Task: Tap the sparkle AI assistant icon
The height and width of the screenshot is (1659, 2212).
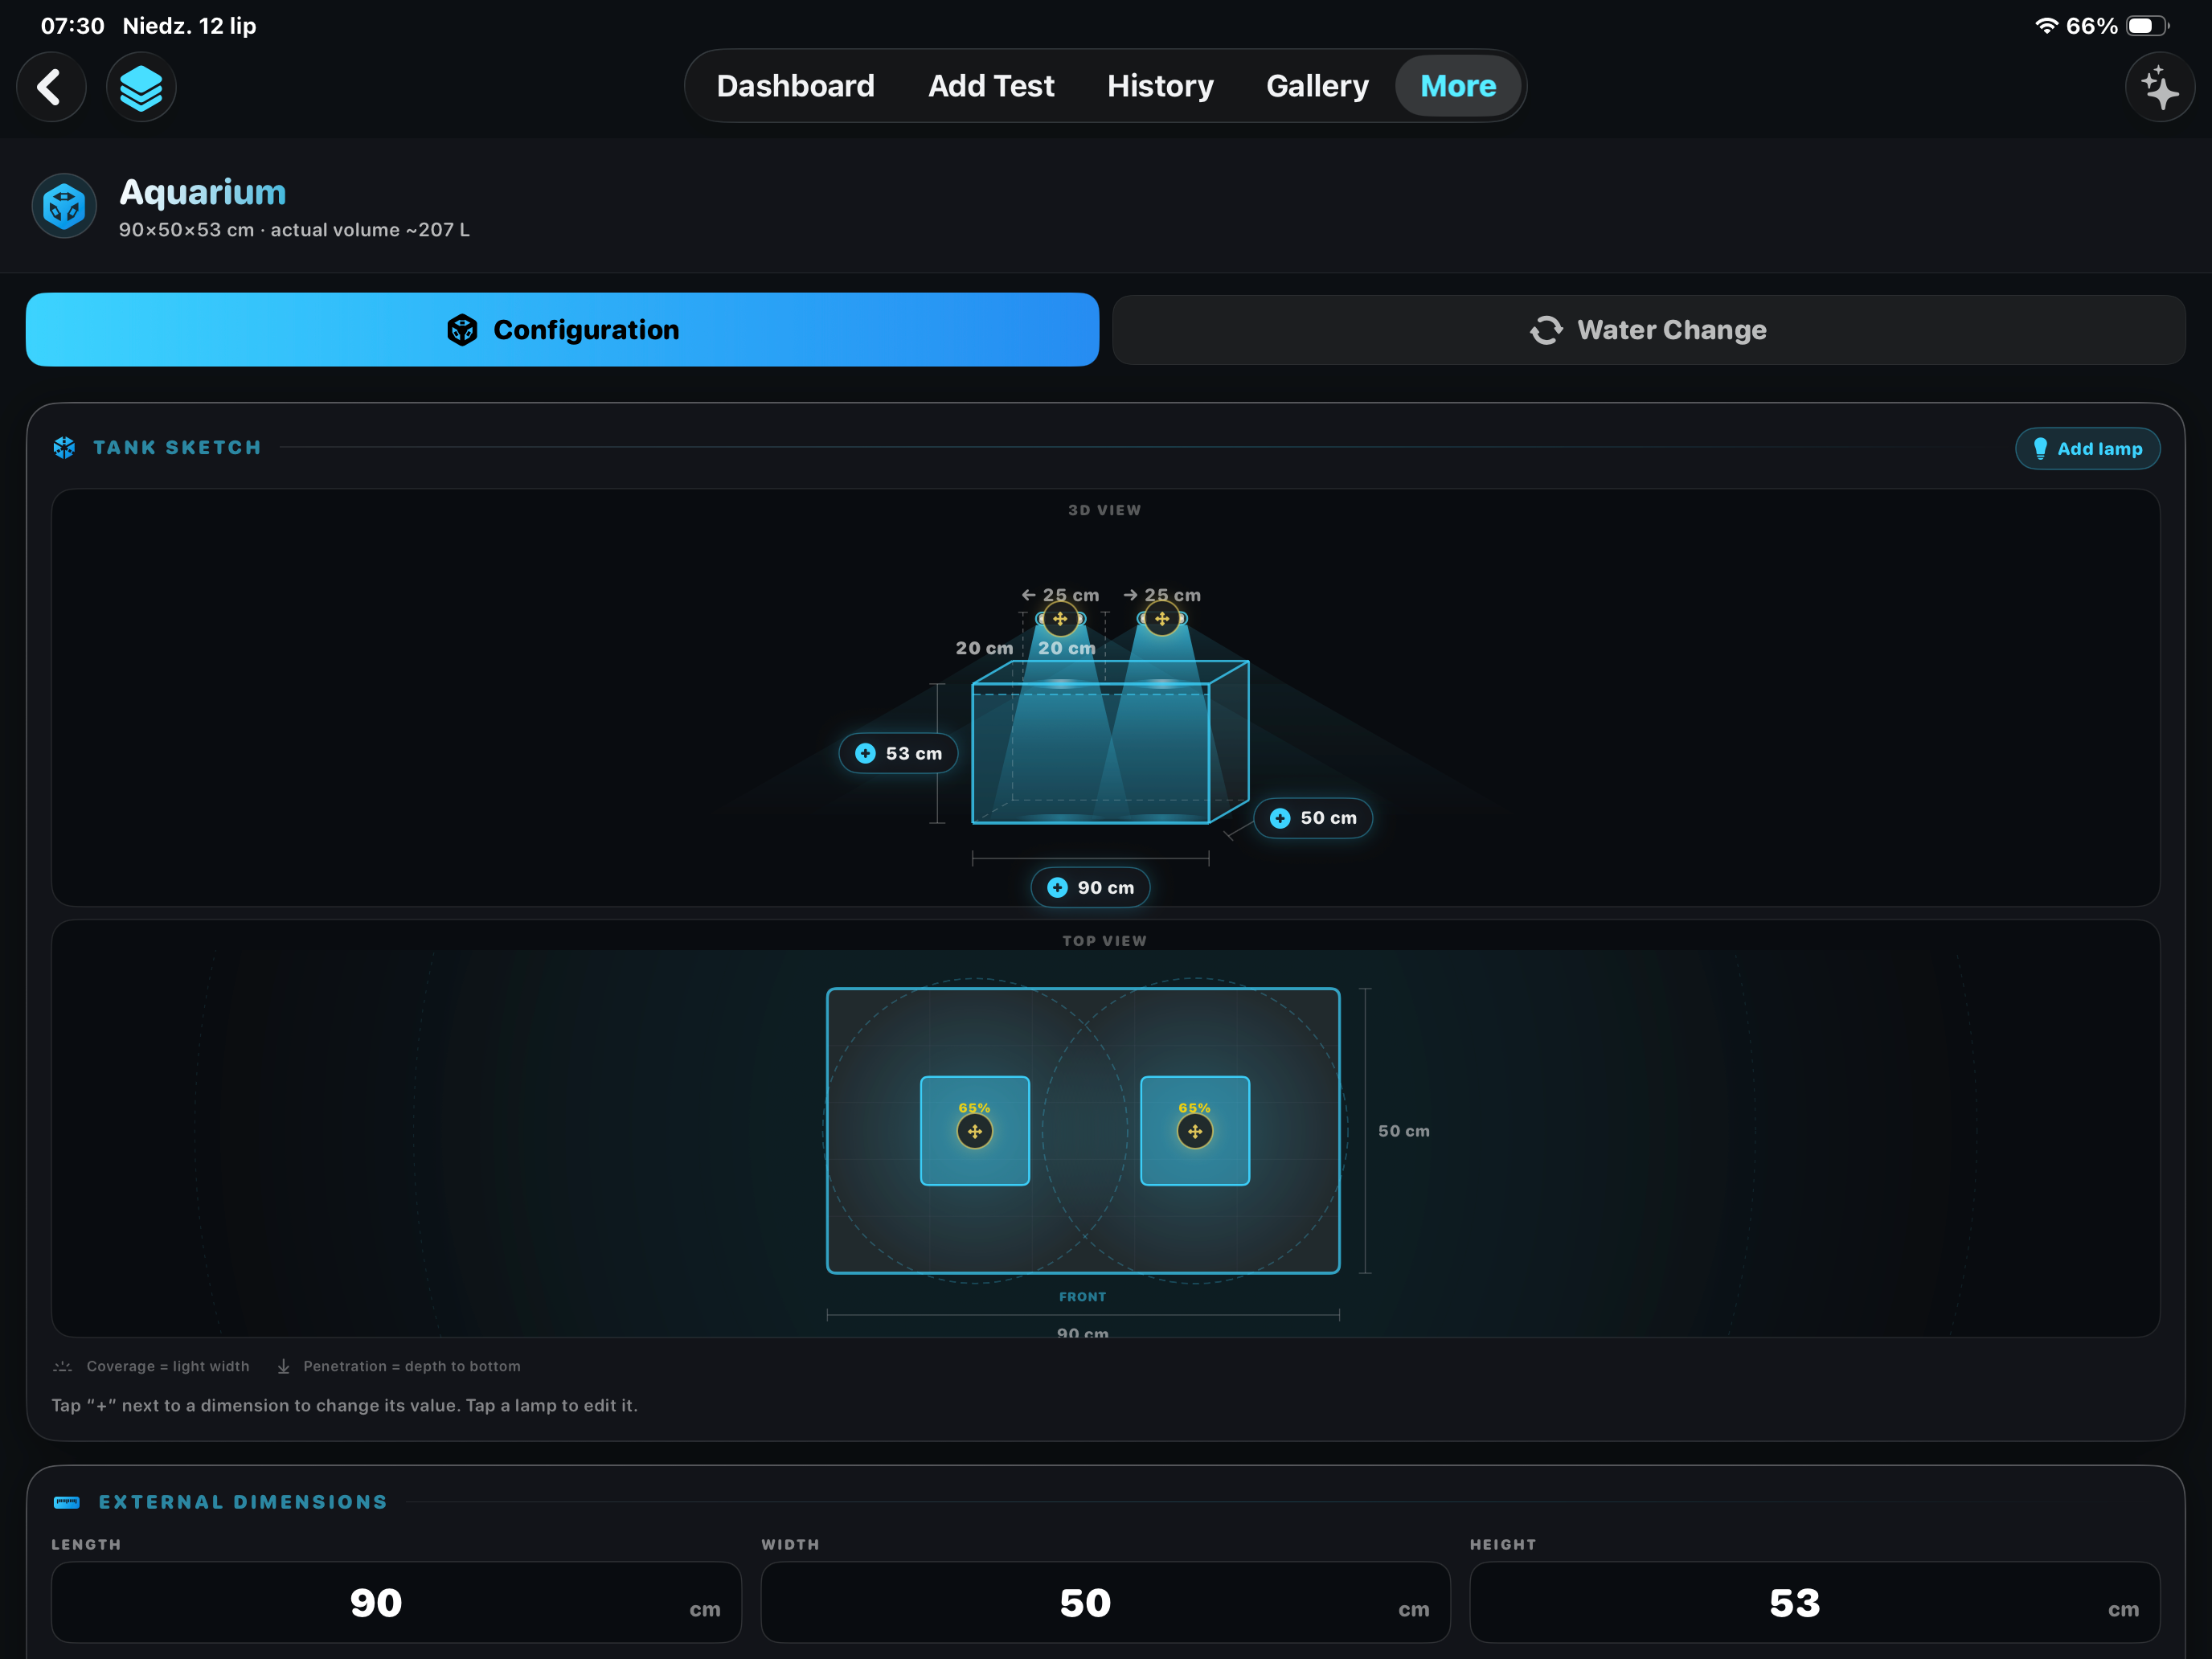Action: 2159,87
